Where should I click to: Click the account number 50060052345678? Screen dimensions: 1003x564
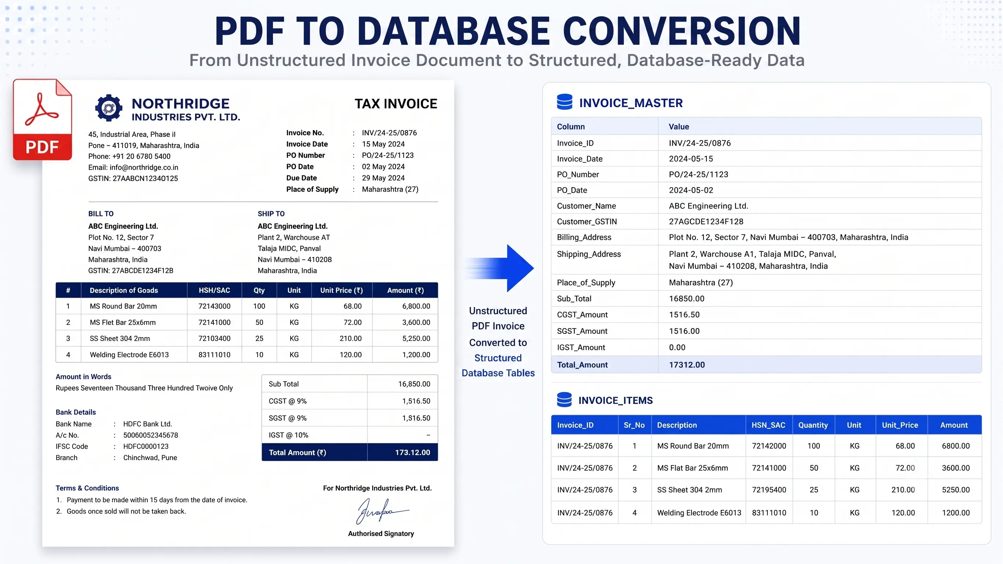pyautogui.click(x=150, y=435)
